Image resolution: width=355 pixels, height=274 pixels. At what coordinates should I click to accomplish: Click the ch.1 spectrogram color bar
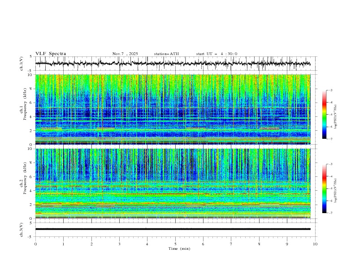[324, 115]
